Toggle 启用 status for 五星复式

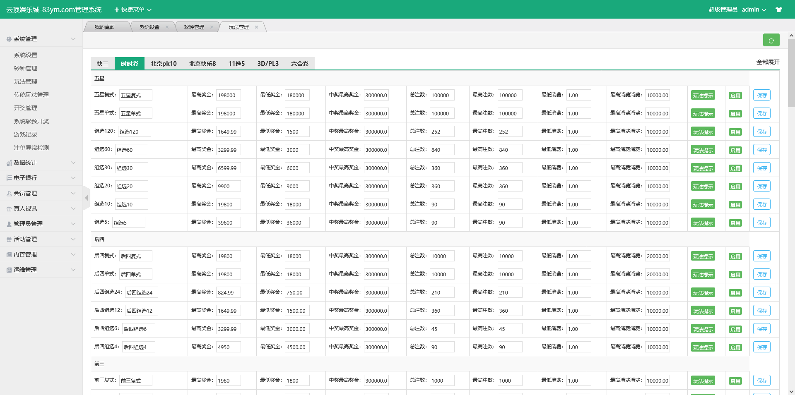pos(735,96)
